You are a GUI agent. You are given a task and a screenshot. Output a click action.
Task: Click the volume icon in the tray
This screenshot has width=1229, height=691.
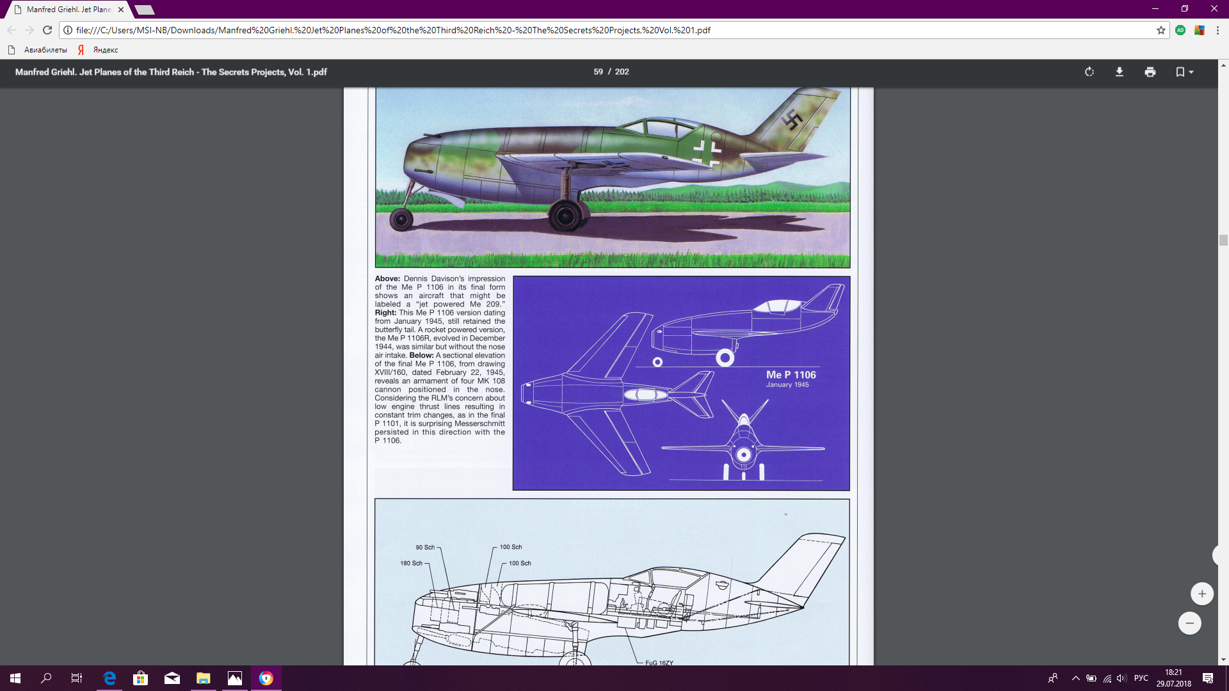[1121, 678]
